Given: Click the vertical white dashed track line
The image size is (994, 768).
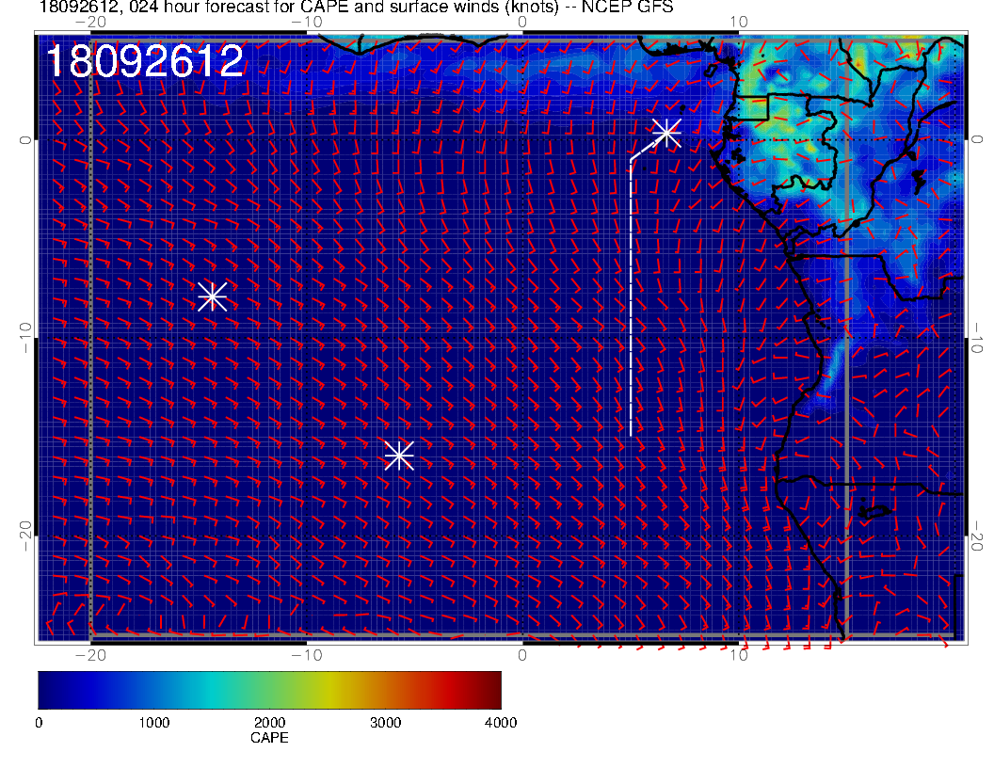Looking at the screenshot, I should (631, 301).
